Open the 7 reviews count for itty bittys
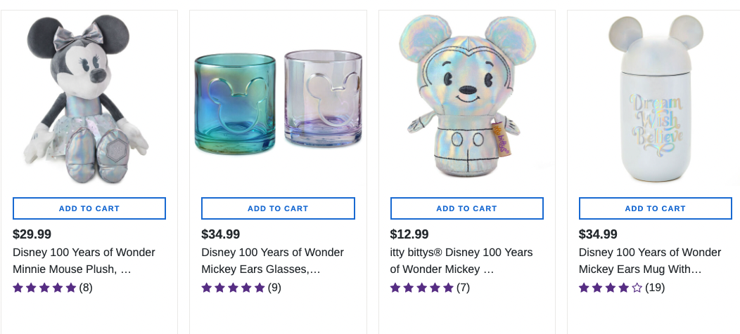740x334 pixels. (x=463, y=288)
